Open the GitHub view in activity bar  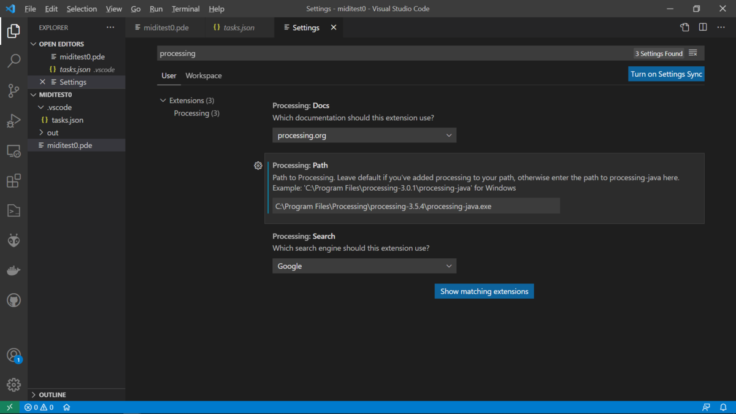[13, 301]
